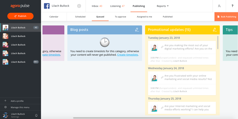Select the Google+ Lilach Bullock profile

coord(21,36)
